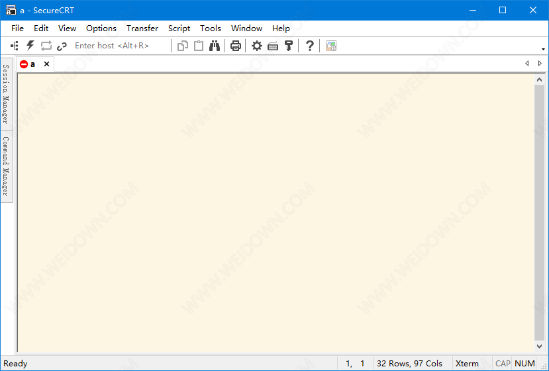This screenshot has height=371, width=549.
Task: Expand the Session Manager side panel
Action: tap(7, 94)
